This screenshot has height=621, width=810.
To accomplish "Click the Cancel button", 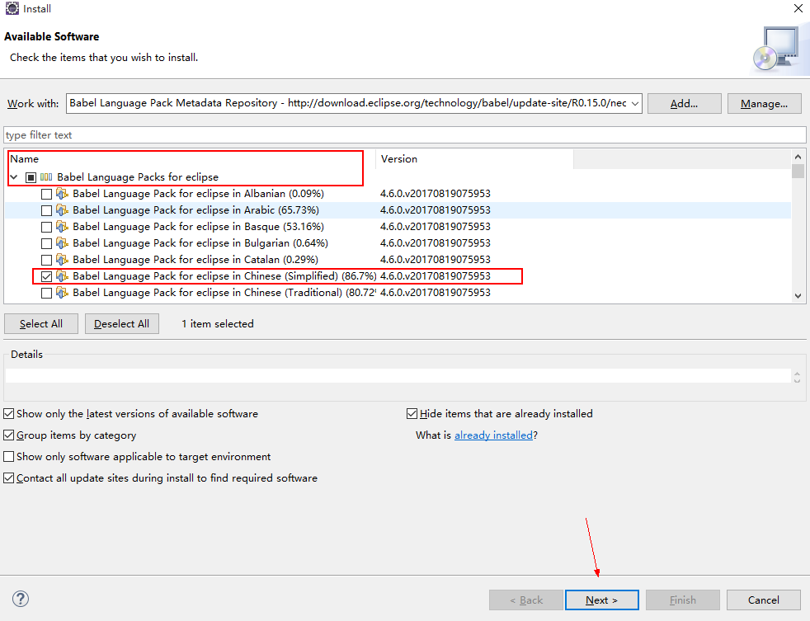I will (764, 600).
